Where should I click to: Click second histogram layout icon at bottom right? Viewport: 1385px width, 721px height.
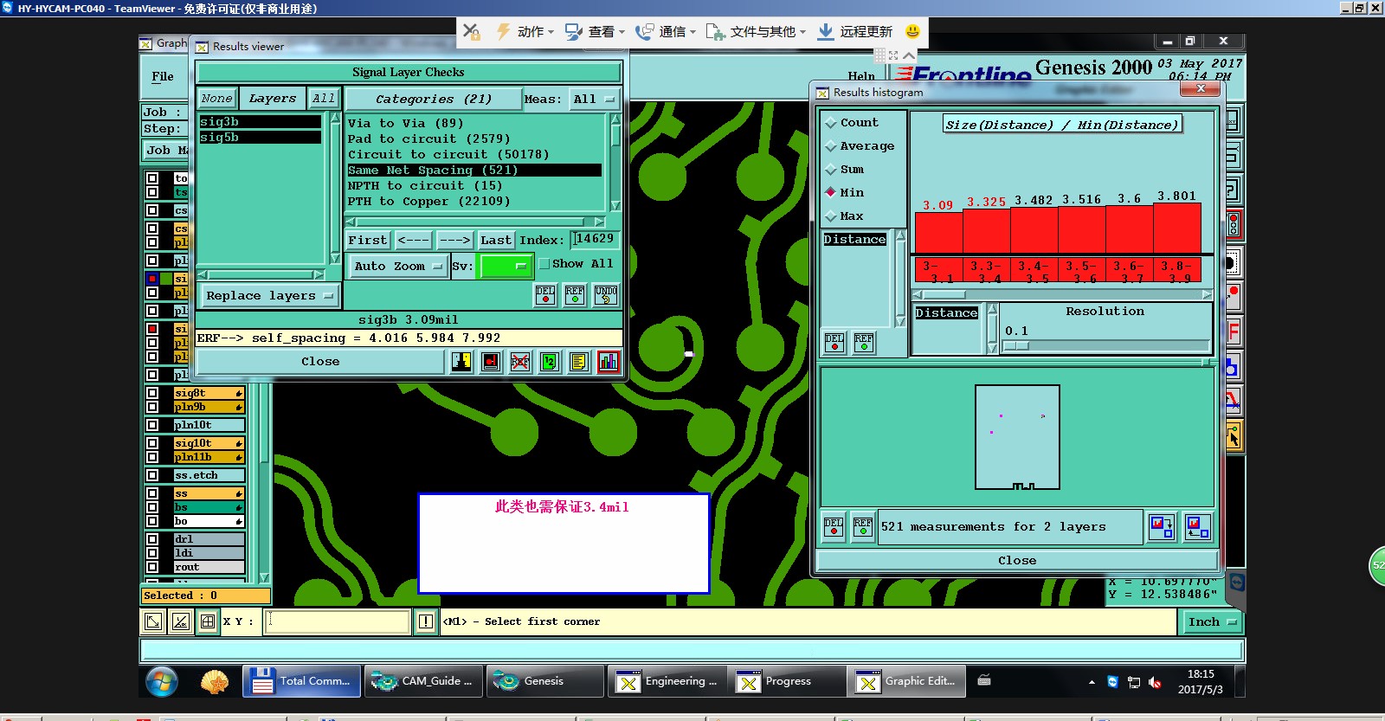tap(1198, 526)
